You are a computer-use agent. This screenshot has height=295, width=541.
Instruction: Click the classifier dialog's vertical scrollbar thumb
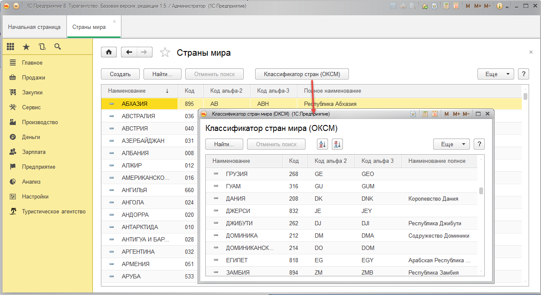[481, 190]
